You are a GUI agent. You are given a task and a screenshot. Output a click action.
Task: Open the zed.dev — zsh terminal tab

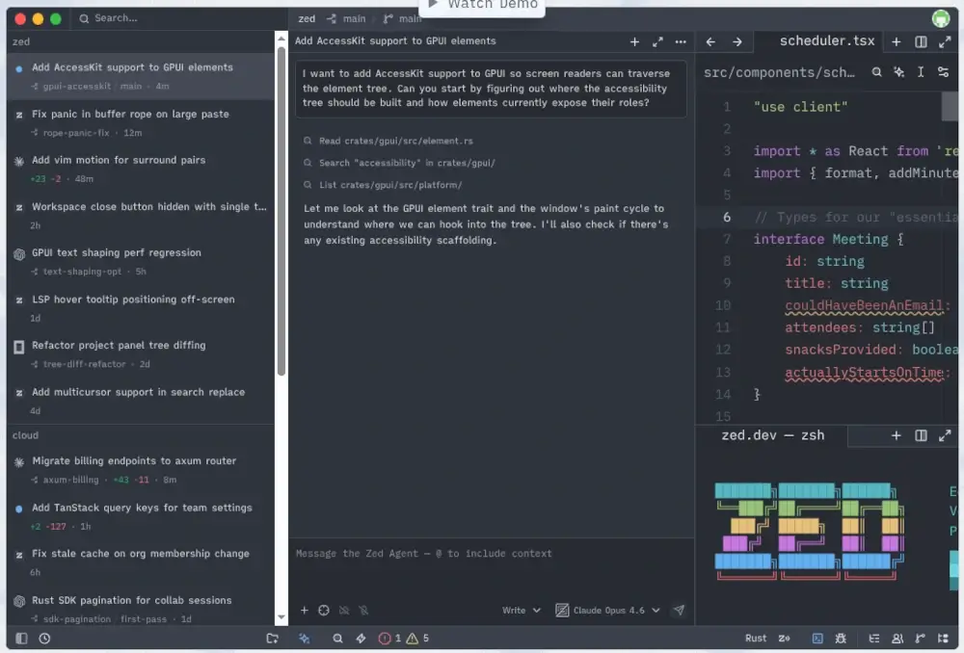pos(772,435)
